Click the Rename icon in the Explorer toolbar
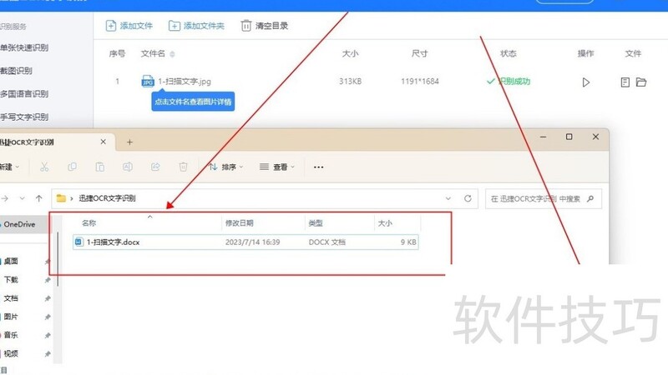Screen dimensions: 668x375 128,167
